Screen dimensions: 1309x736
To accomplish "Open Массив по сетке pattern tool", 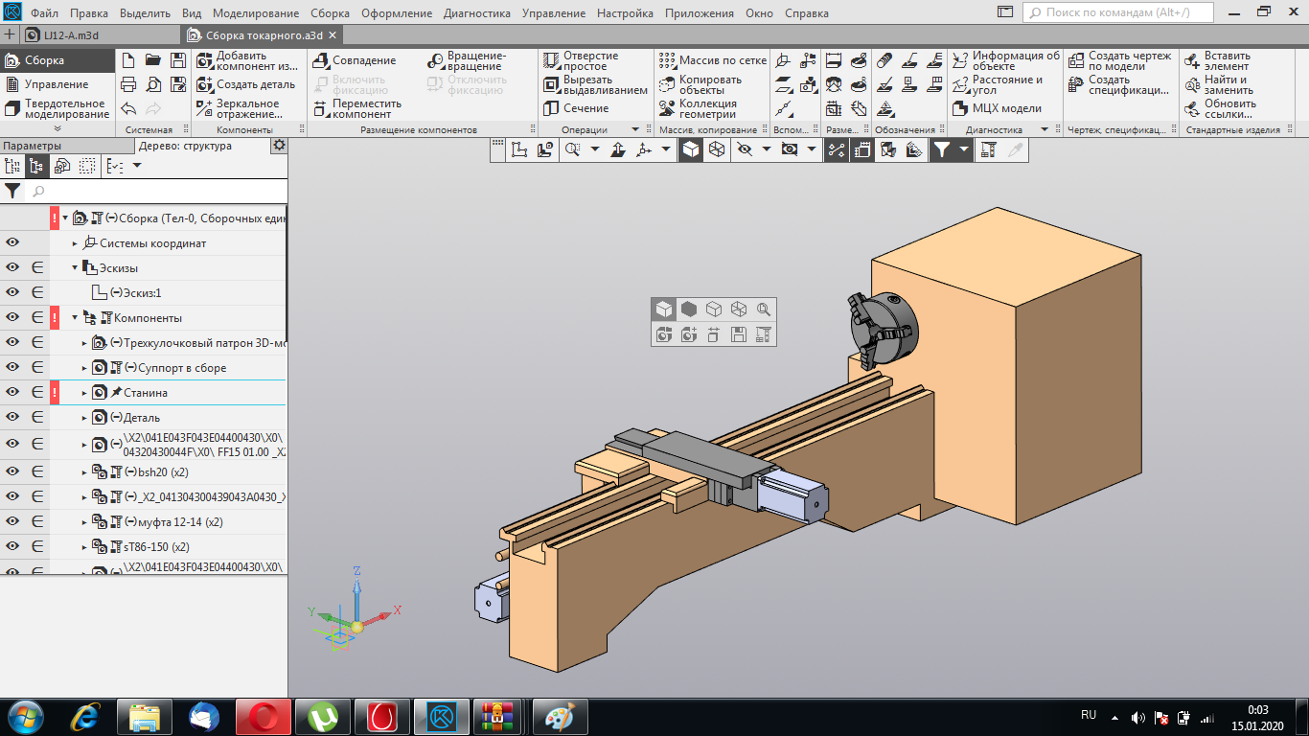I will point(667,60).
